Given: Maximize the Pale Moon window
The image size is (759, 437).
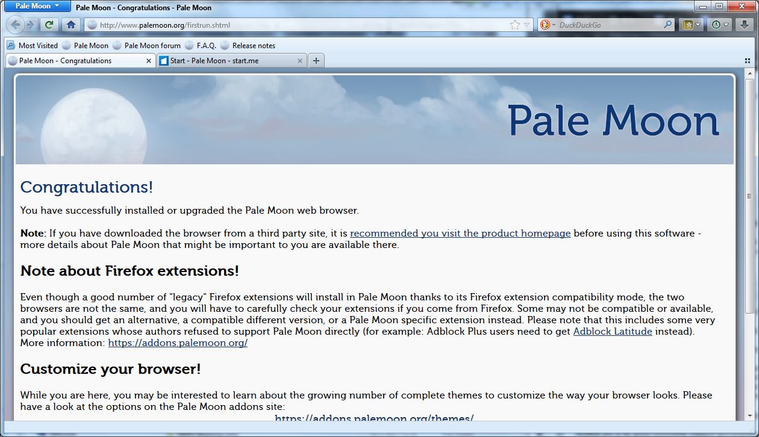Looking at the screenshot, I should pyautogui.click(x=719, y=6).
